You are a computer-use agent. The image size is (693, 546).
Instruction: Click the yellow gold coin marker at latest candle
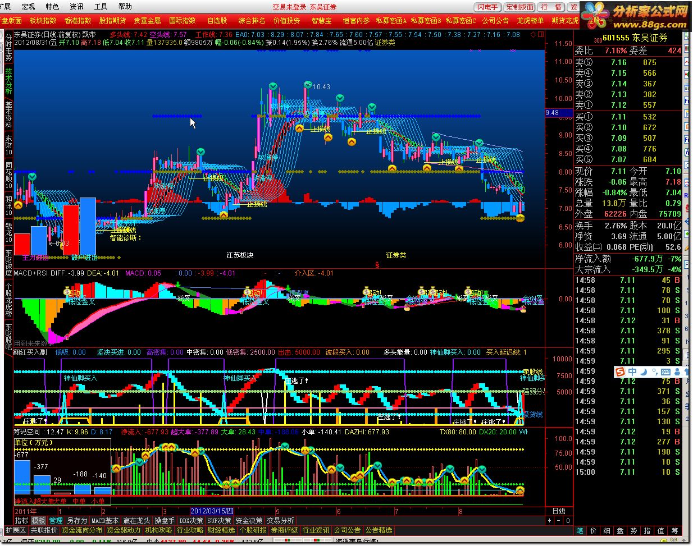(520, 217)
